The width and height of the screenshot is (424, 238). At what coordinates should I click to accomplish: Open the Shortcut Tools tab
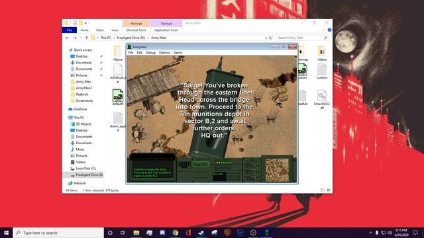136,30
